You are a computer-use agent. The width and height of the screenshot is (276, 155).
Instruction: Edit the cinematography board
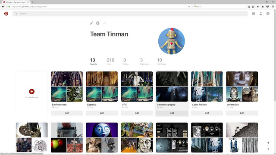point(172,113)
